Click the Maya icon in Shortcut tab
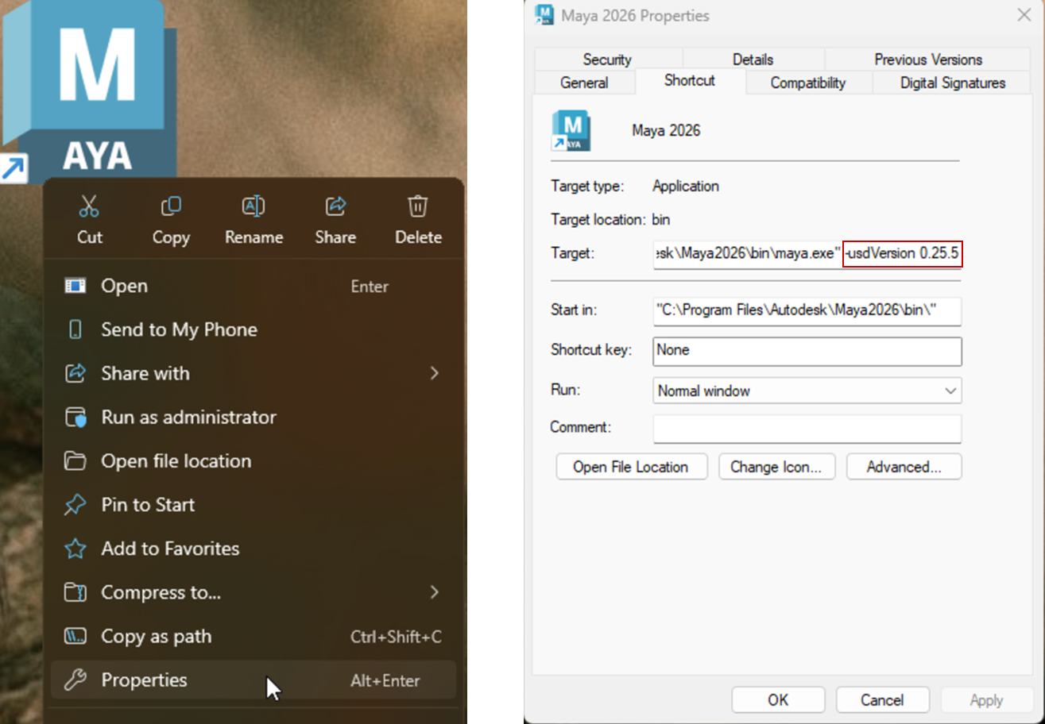The image size is (1045, 724). coord(571,130)
